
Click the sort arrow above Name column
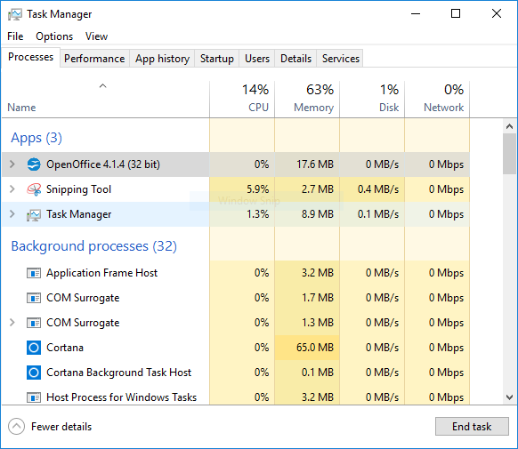pos(102,86)
